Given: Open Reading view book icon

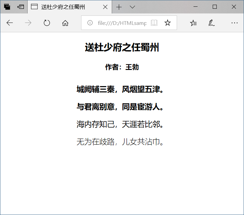Looking at the screenshot, I should point(154,23).
